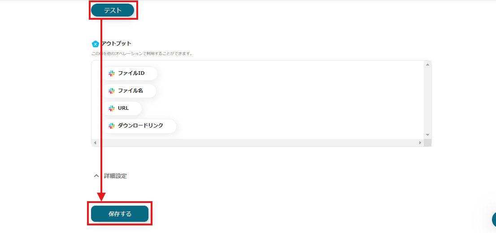This screenshot has width=496, height=233.
Task: Open the round help widget at screen edge
Action: click(x=494, y=219)
